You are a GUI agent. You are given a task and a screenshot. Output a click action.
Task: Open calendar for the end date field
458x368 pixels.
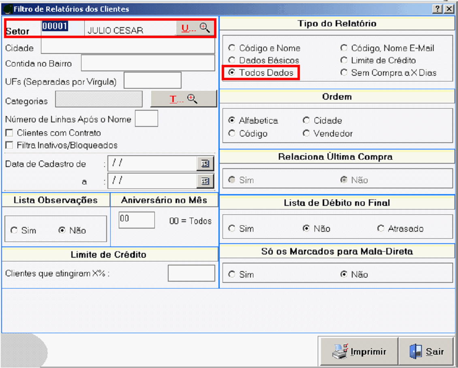205,181
